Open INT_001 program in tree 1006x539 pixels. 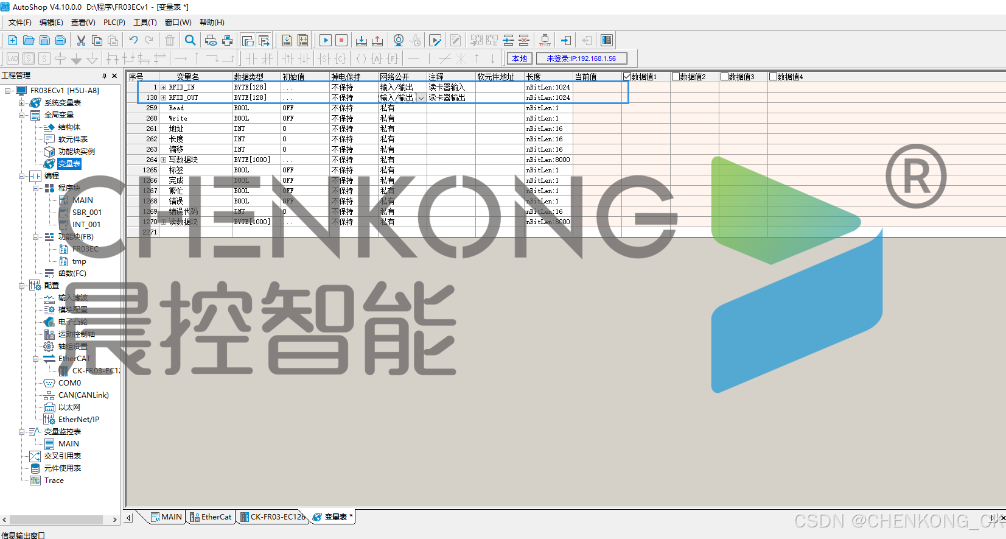coord(86,225)
